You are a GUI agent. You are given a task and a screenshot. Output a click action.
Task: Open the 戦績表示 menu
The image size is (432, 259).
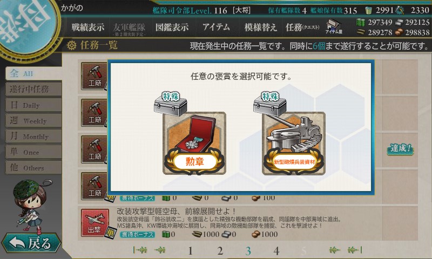pyautogui.click(x=88, y=27)
